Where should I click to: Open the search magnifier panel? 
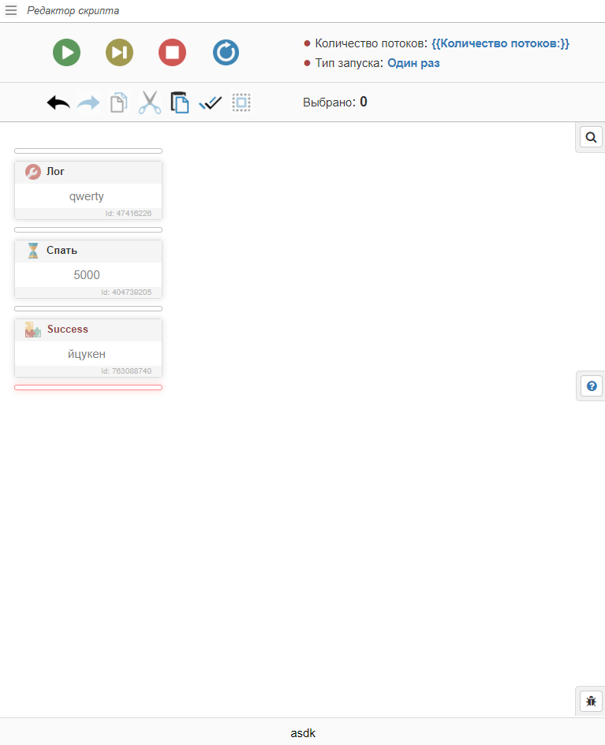coord(591,137)
